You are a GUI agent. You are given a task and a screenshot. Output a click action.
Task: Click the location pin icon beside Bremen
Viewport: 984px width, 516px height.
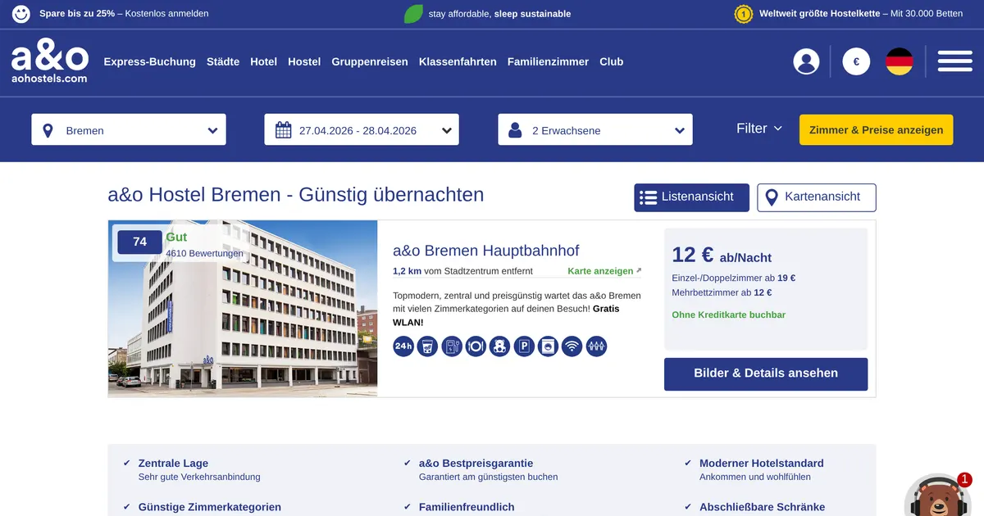pos(48,130)
